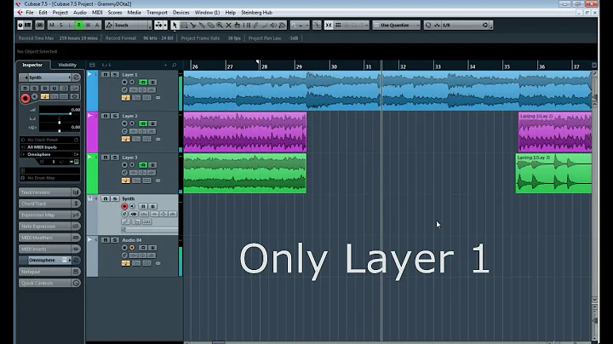Open the Project menu
613x344 pixels.
60,13
